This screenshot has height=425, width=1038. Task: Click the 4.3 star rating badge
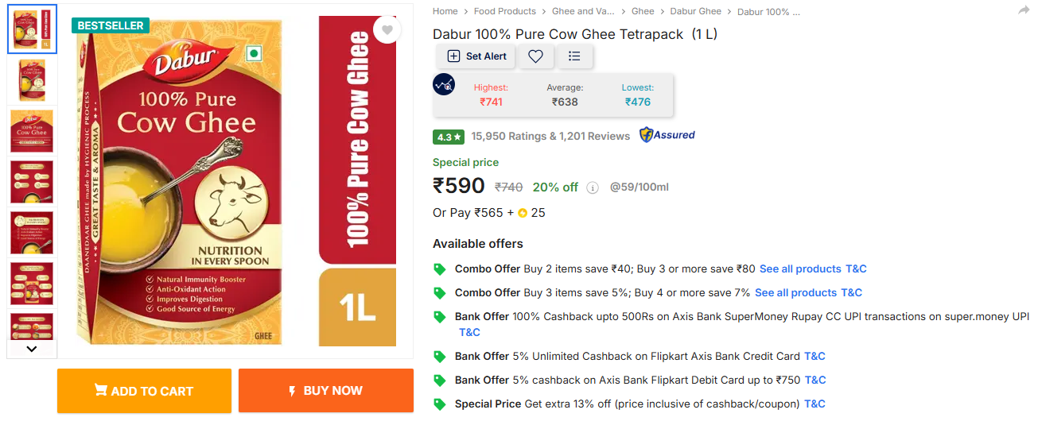coord(449,137)
